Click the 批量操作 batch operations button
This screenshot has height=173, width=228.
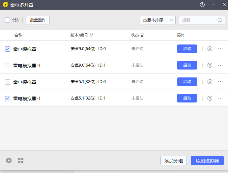pyautogui.click(x=38, y=20)
